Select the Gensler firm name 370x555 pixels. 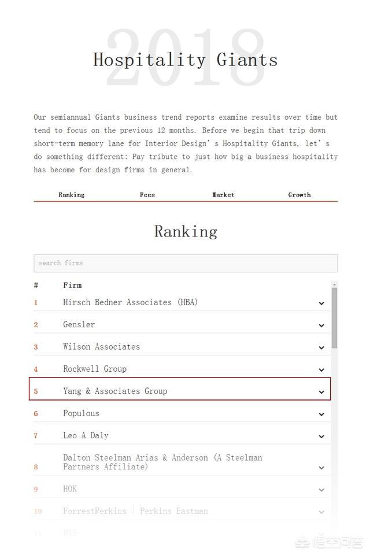(79, 325)
